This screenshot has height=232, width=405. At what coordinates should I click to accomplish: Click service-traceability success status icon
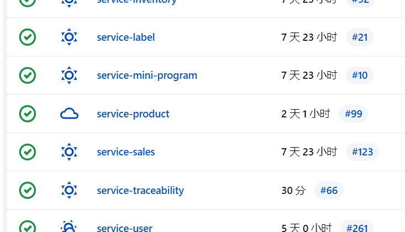(28, 190)
